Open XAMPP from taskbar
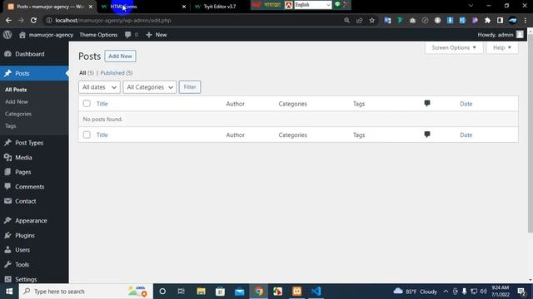The height and width of the screenshot is (299, 533). (x=296, y=292)
